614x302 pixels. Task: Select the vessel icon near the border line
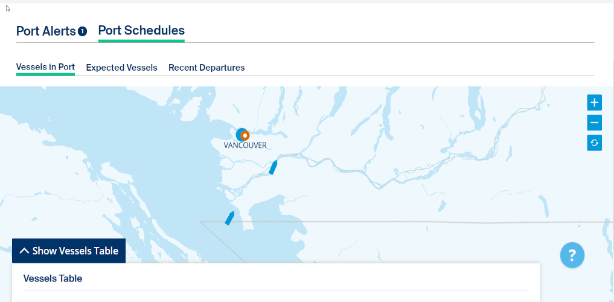pyautogui.click(x=229, y=218)
